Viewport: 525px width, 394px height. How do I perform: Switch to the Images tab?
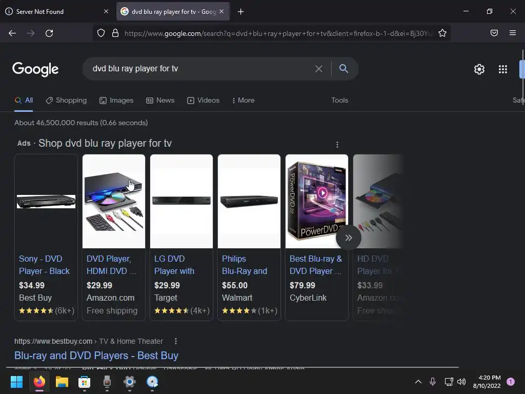pyautogui.click(x=116, y=100)
